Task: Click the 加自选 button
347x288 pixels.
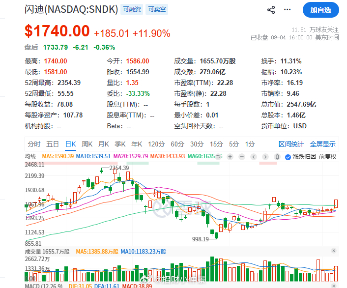Action: (320, 10)
